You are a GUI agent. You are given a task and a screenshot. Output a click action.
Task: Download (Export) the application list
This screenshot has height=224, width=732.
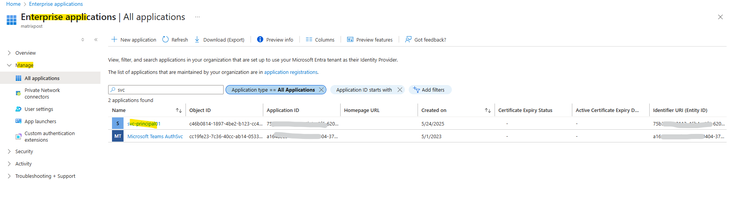click(219, 40)
